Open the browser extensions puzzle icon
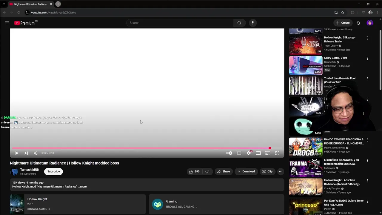 tap(352, 13)
